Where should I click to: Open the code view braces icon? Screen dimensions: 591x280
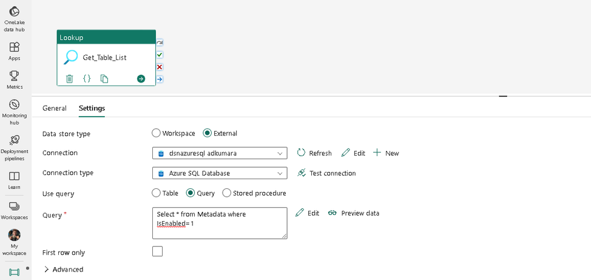tap(87, 78)
